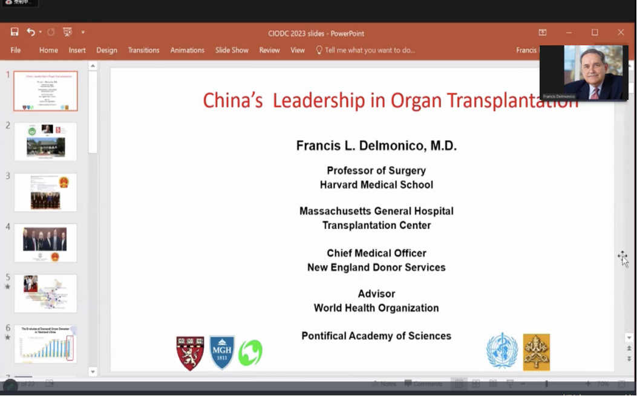
Task: Click the 70% zoom level value
Action: tap(603, 384)
